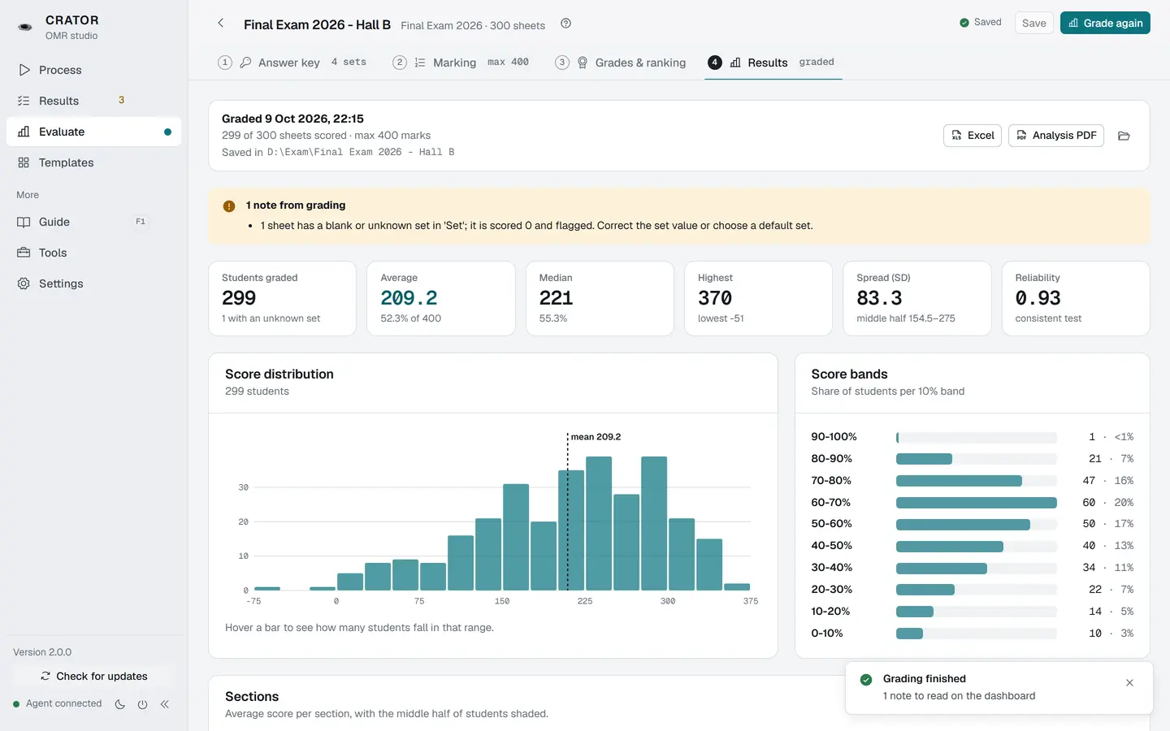Viewport: 1170px width, 731px height.
Task: Click the Median value 221
Action: click(x=557, y=298)
